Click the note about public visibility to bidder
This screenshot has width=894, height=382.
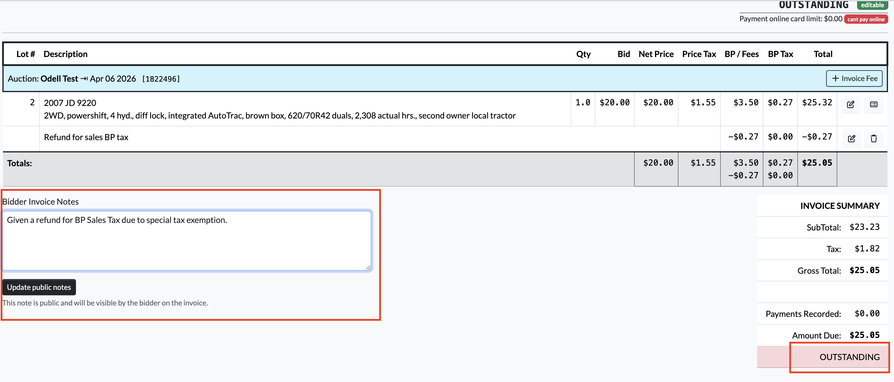click(x=105, y=302)
